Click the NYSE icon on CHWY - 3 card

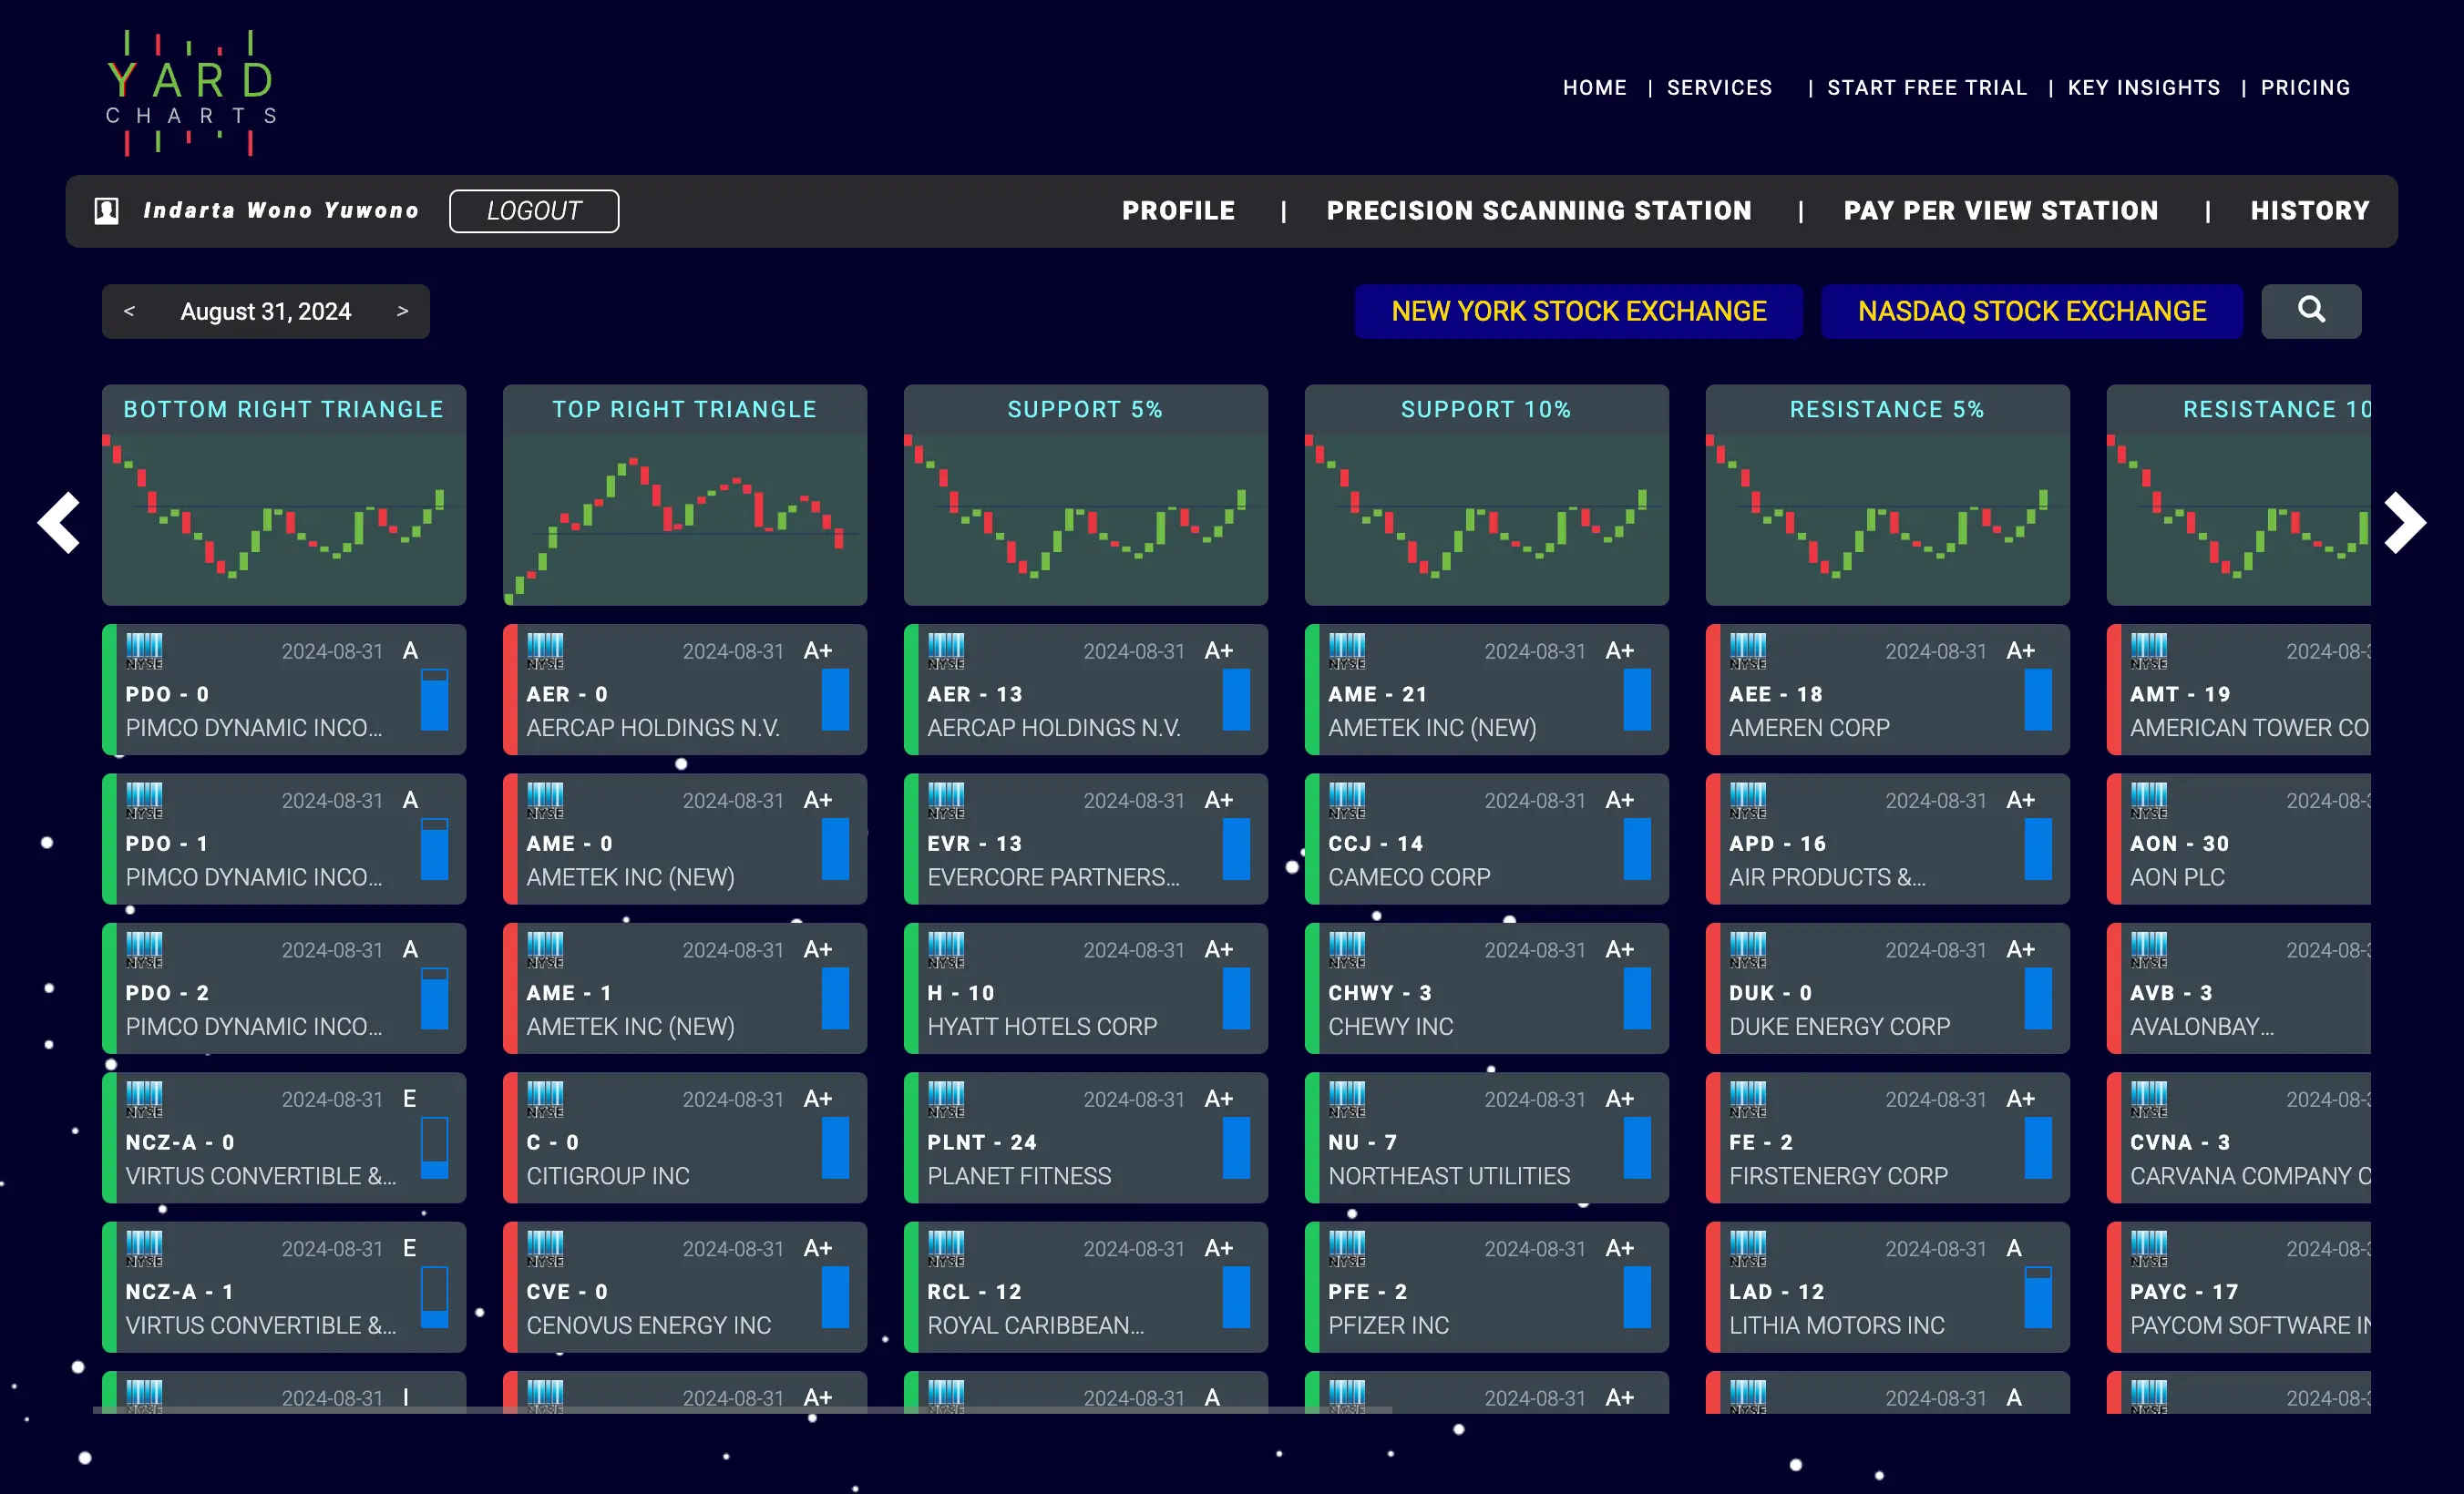click(1347, 950)
